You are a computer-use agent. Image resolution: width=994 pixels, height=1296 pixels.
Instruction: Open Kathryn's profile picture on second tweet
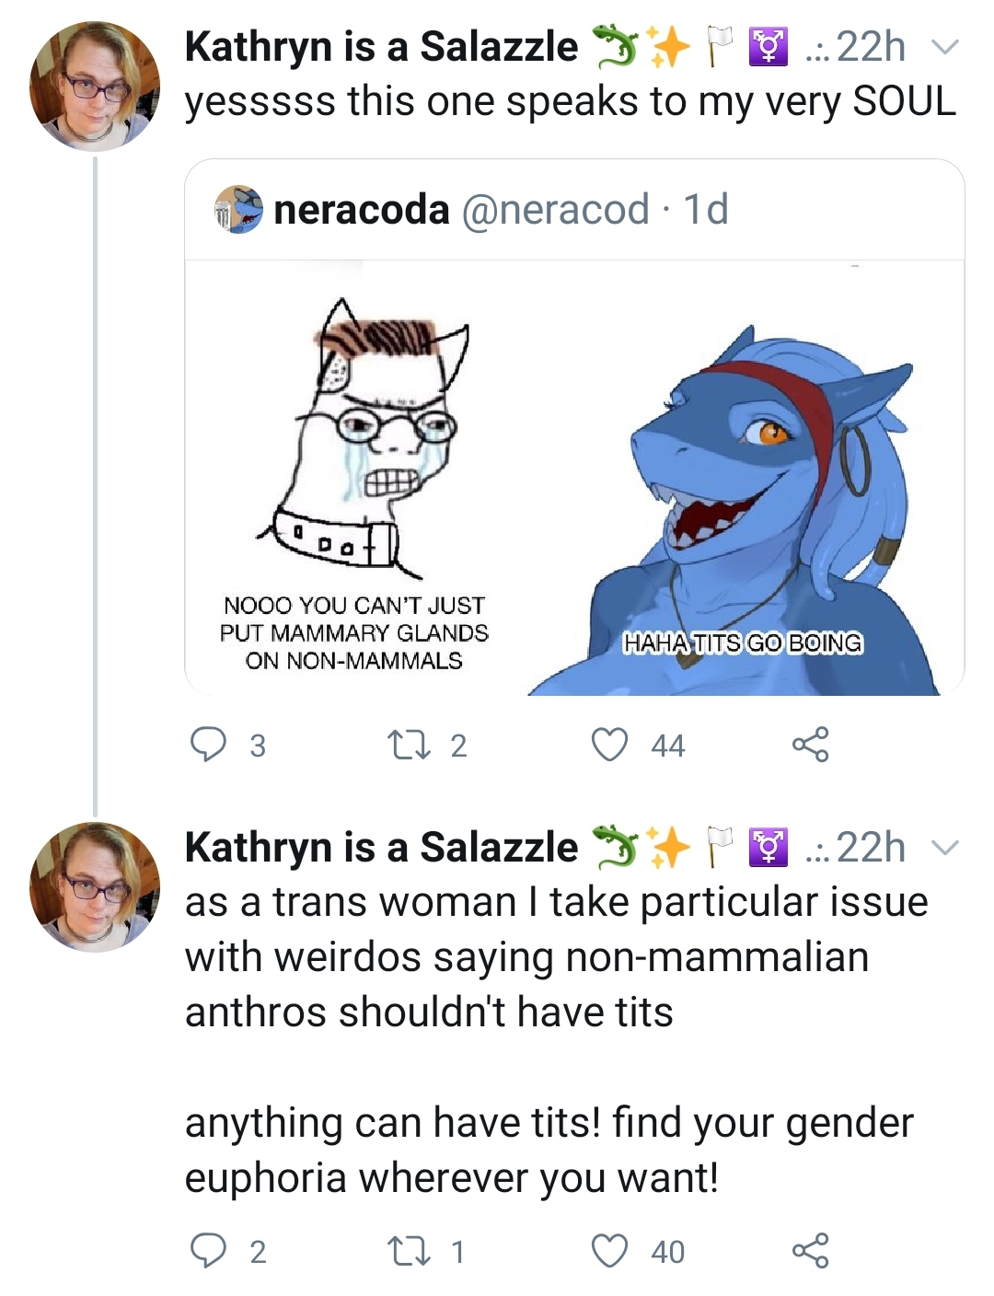(95, 887)
